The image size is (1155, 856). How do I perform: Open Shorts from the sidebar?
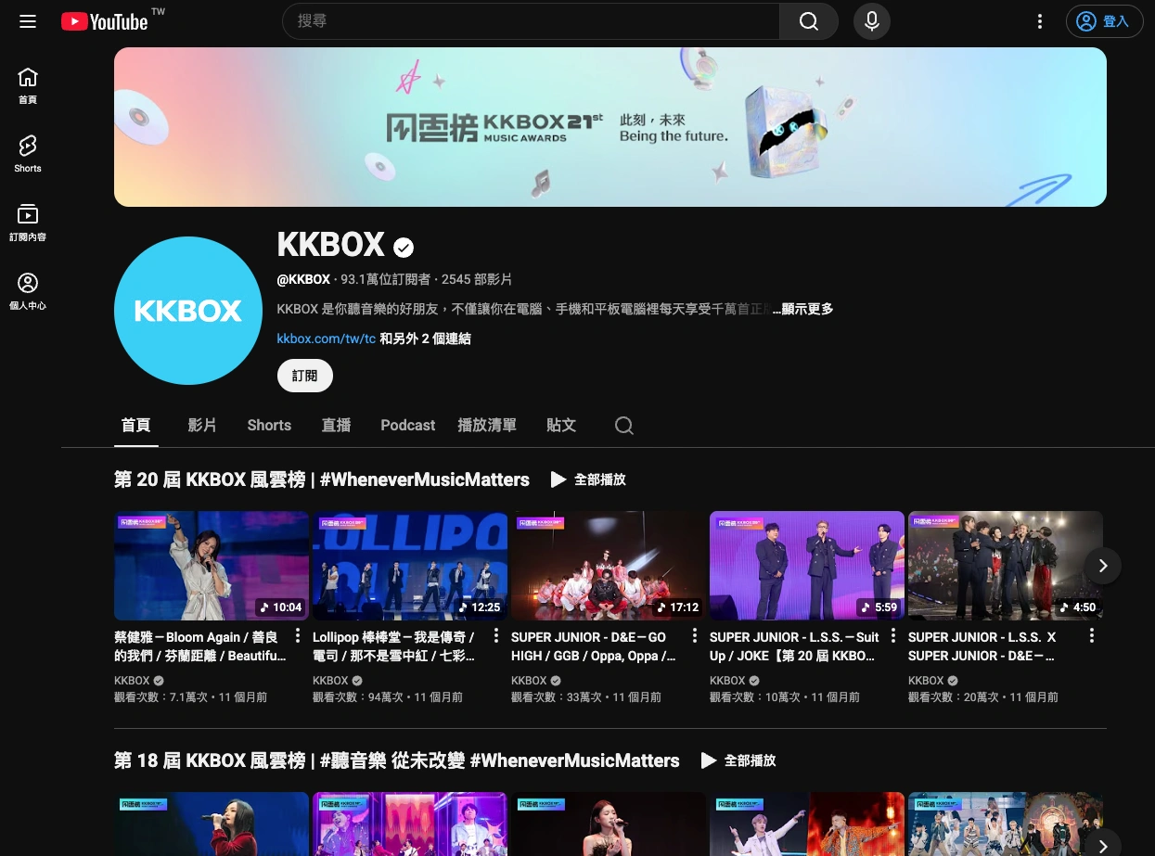pos(28,154)
